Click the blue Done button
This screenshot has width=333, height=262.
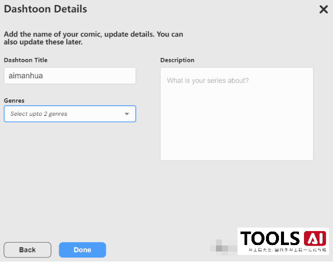[x=82, y=250]
